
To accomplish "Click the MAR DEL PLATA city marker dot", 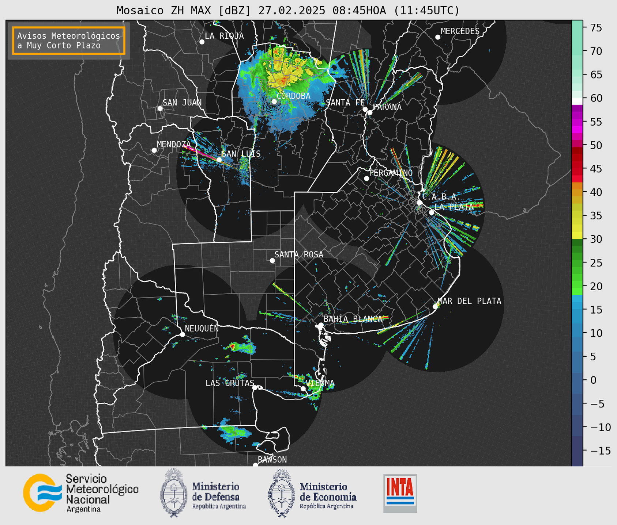I will click(x=435, y=307).
